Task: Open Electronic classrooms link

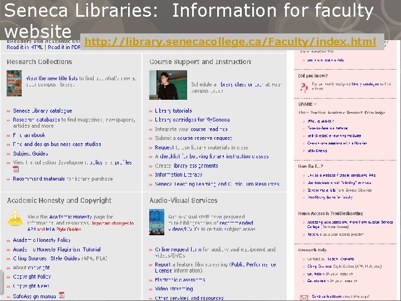Action: (180, 280)
